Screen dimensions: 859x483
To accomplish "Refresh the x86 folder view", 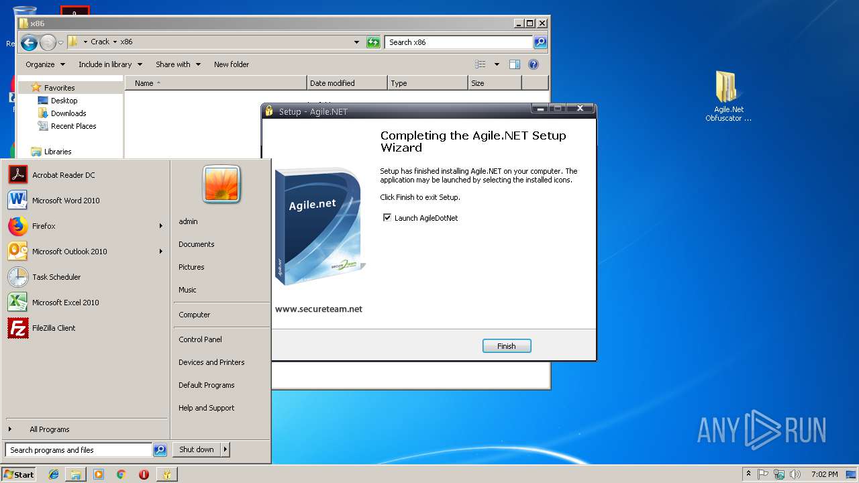I will pyautogui.click(x=373, y=42).
